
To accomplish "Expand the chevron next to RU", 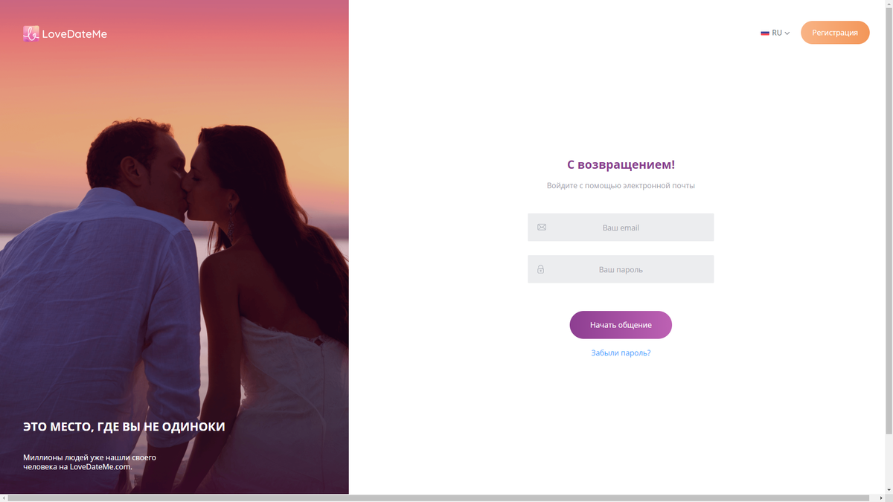I will click(x=787, y=33).
